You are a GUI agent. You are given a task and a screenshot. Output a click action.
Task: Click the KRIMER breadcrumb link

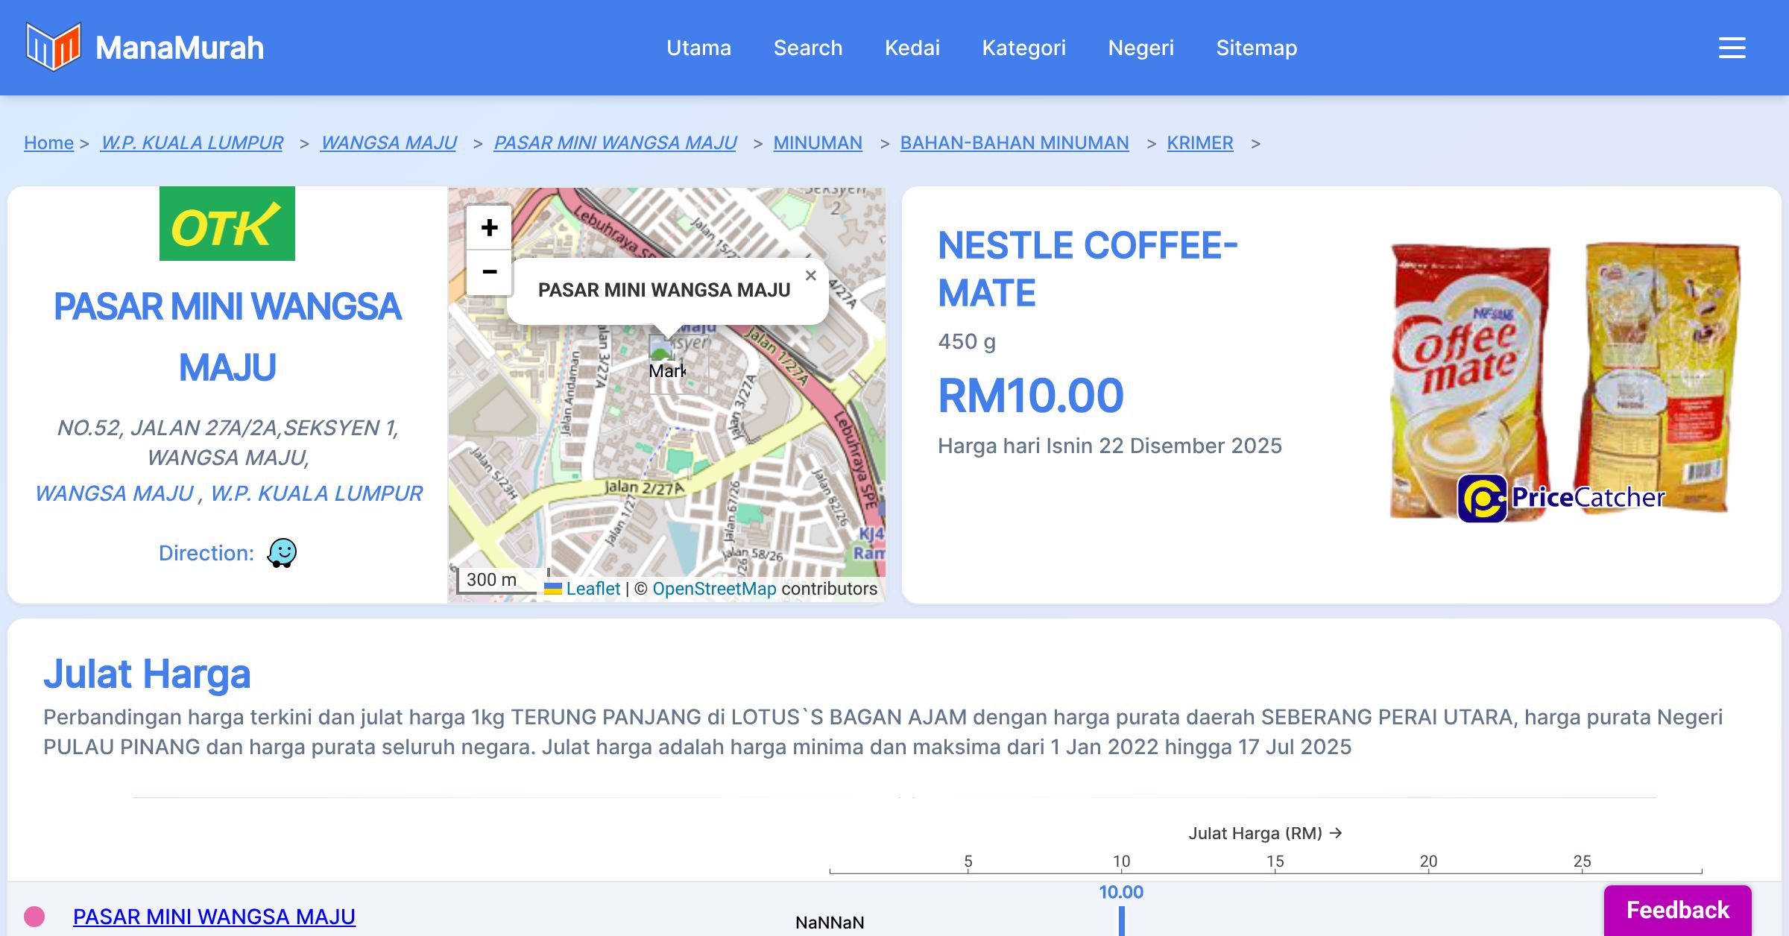pyautogui.click(x=1199, y=142)
